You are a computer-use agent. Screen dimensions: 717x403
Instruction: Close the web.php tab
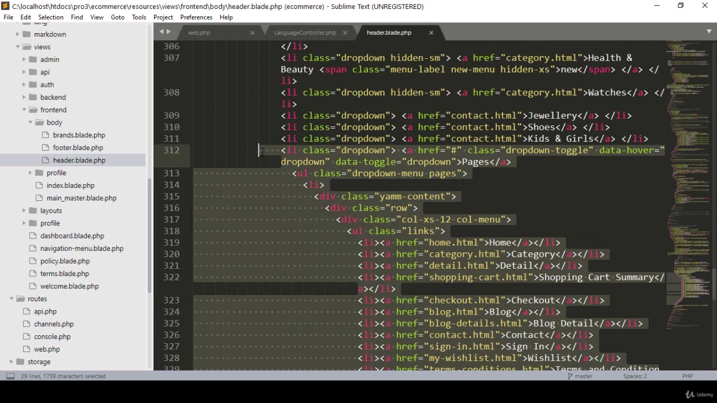252,32
